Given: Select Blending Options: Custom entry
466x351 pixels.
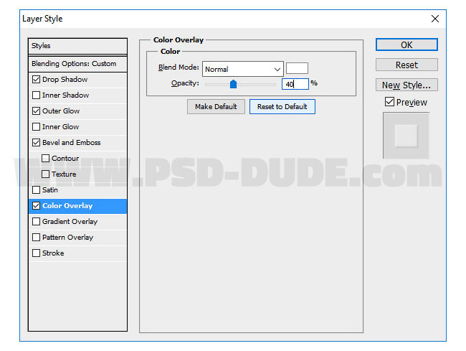Looking at the screenshot, I should click(x=77, y=64).
